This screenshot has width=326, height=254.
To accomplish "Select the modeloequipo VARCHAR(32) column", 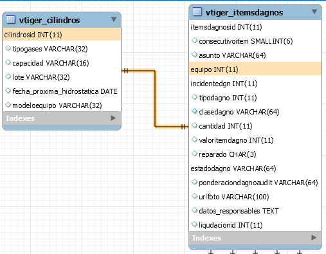I will pos(62,105).
